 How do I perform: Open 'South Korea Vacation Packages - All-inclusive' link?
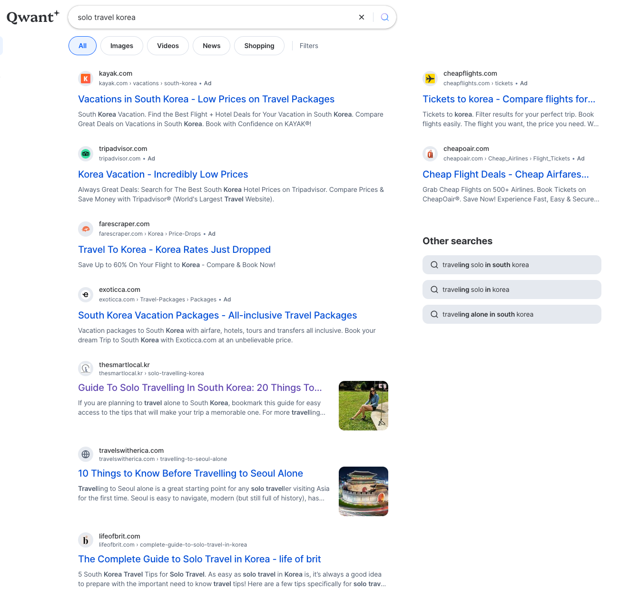tap(217, 315)
